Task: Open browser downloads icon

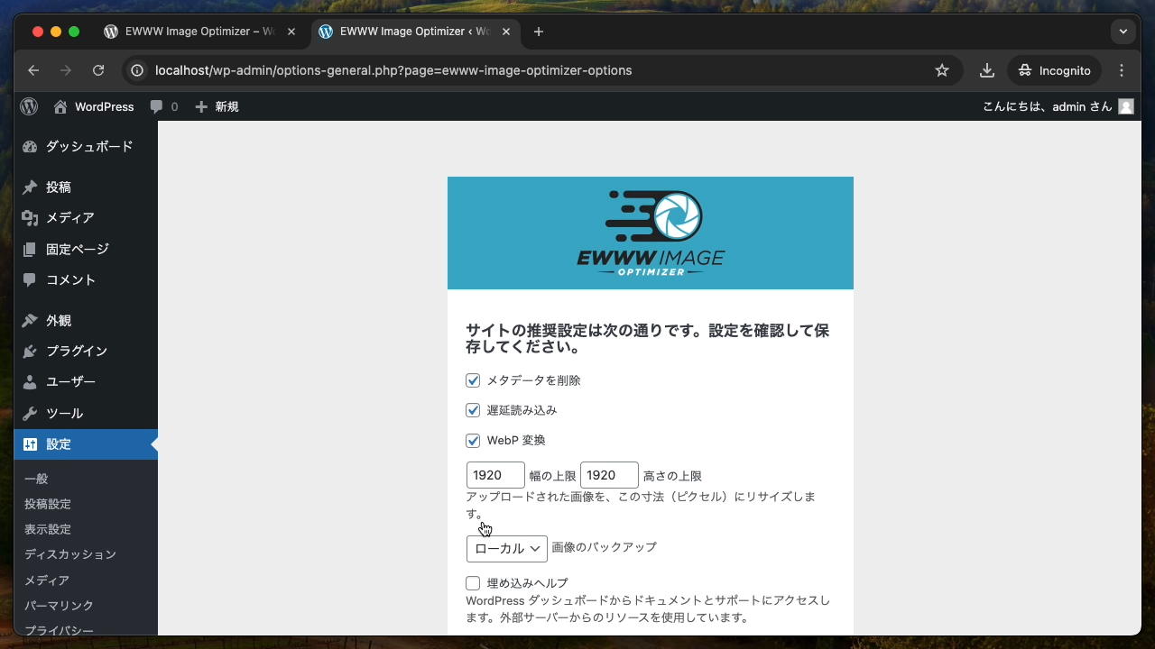Action: click(987, 70)
